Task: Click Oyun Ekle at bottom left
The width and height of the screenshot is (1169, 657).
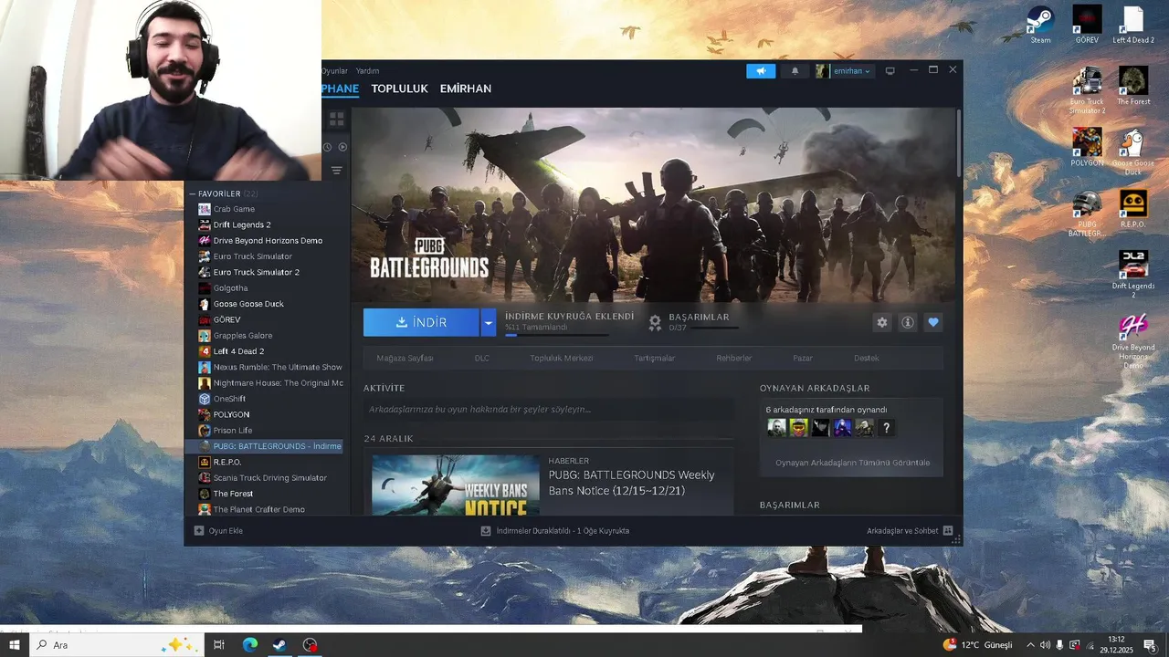Action: [218, 531]
